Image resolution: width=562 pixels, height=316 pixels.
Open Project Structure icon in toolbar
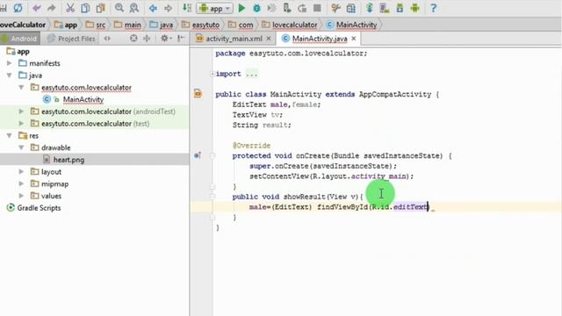pyautogui.click(x=350, y=8)
